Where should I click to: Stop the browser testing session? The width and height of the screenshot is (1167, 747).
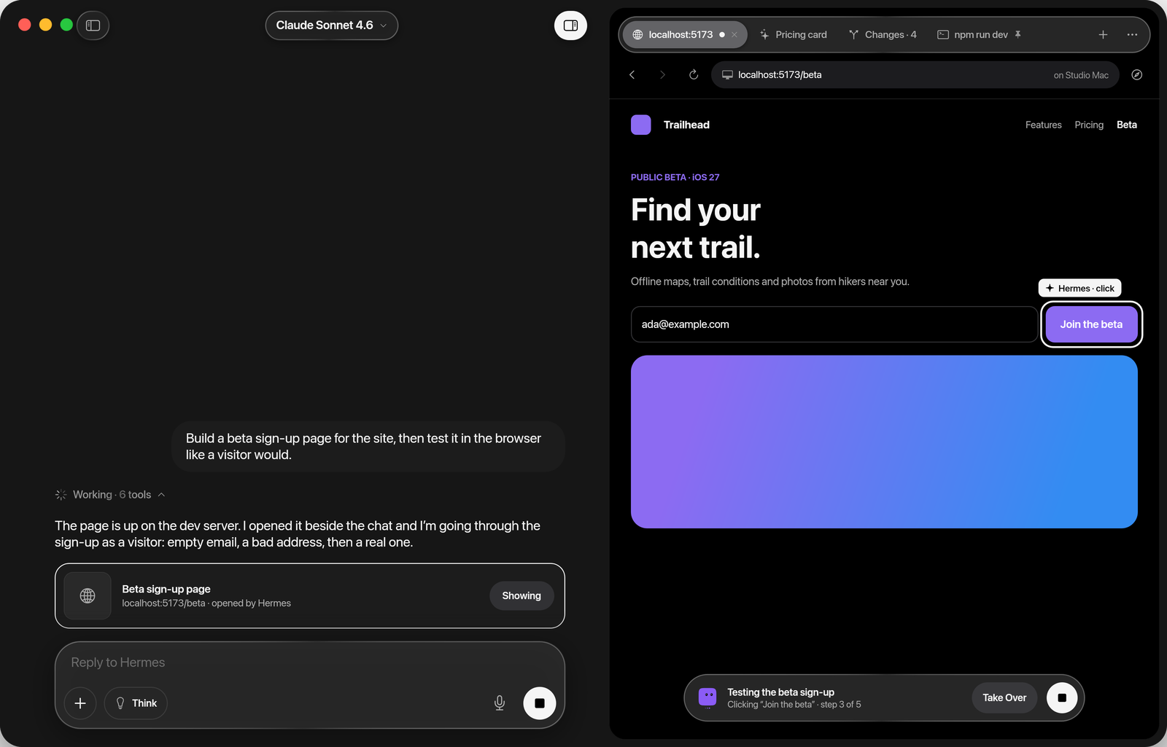[x=1062, y=697]
